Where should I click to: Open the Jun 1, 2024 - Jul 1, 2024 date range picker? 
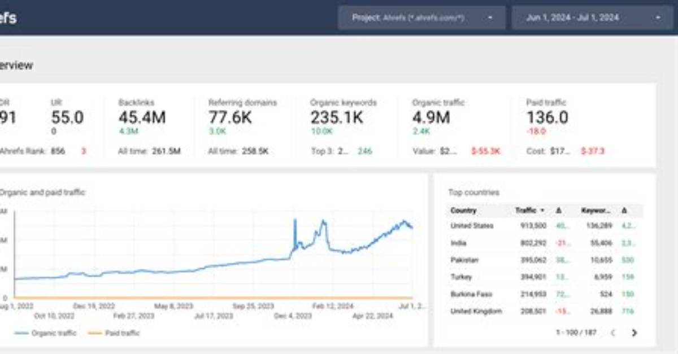(x=592, y=18)
